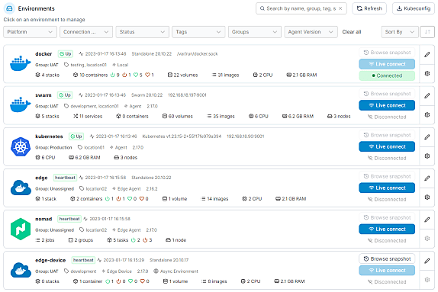Clear search field with the X icon
The width and height of the screenshot is (438, 292).
click(340, 8)
